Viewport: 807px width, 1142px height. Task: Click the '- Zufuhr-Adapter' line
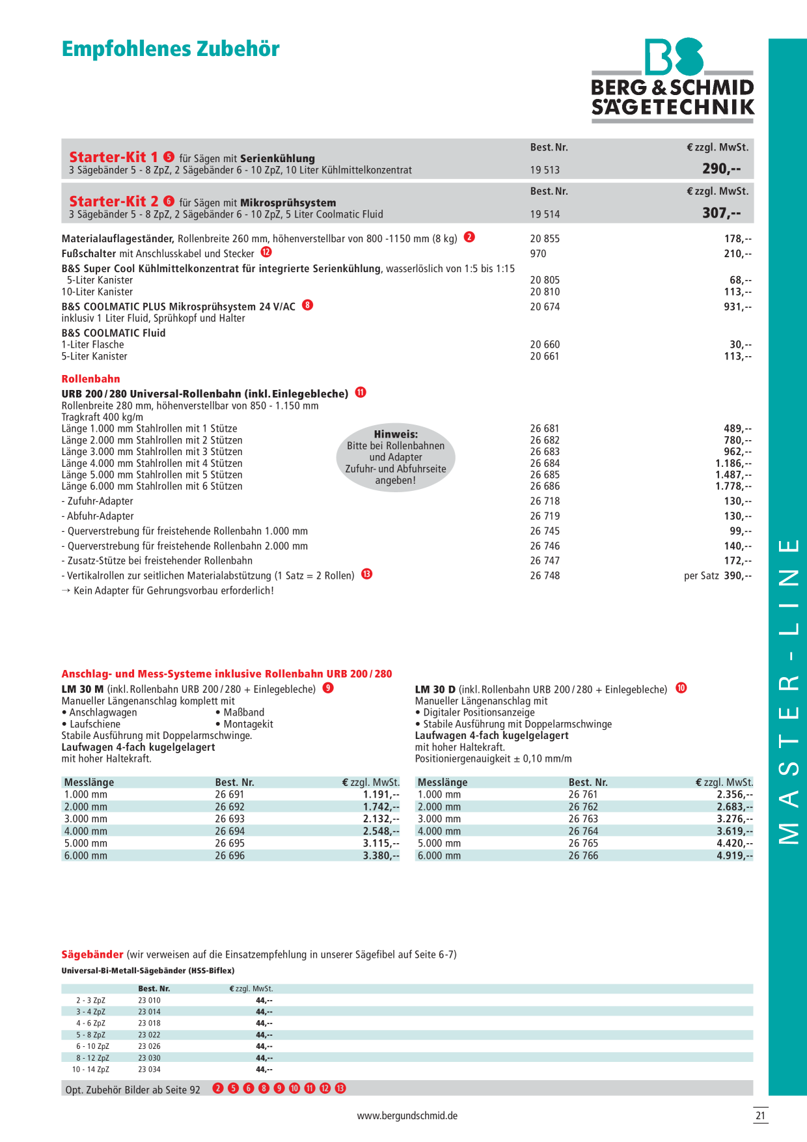coord(98,501)
